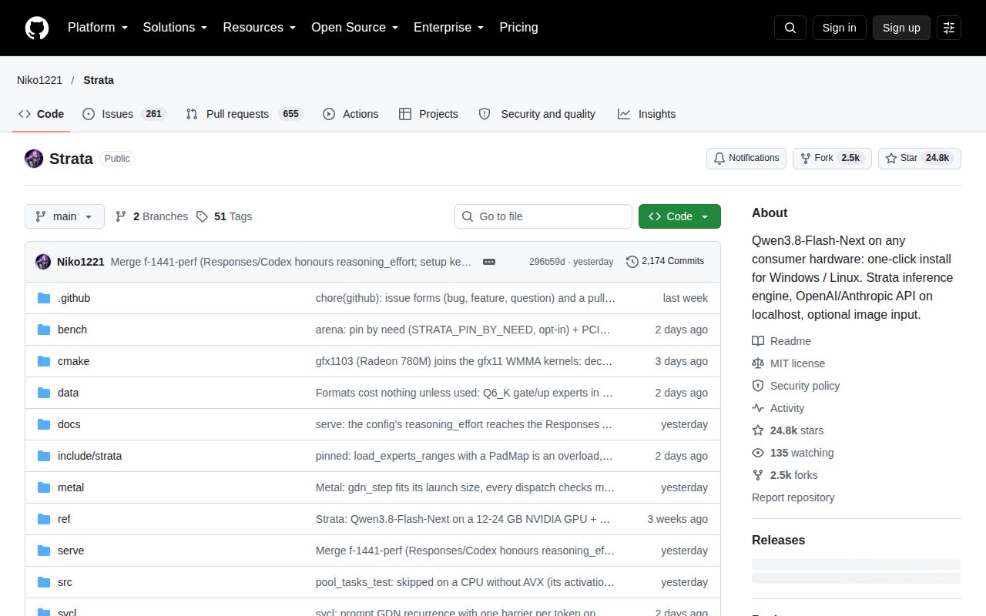Open the 51 Tags link
986x616 pixels.
(x=224, y=216)
